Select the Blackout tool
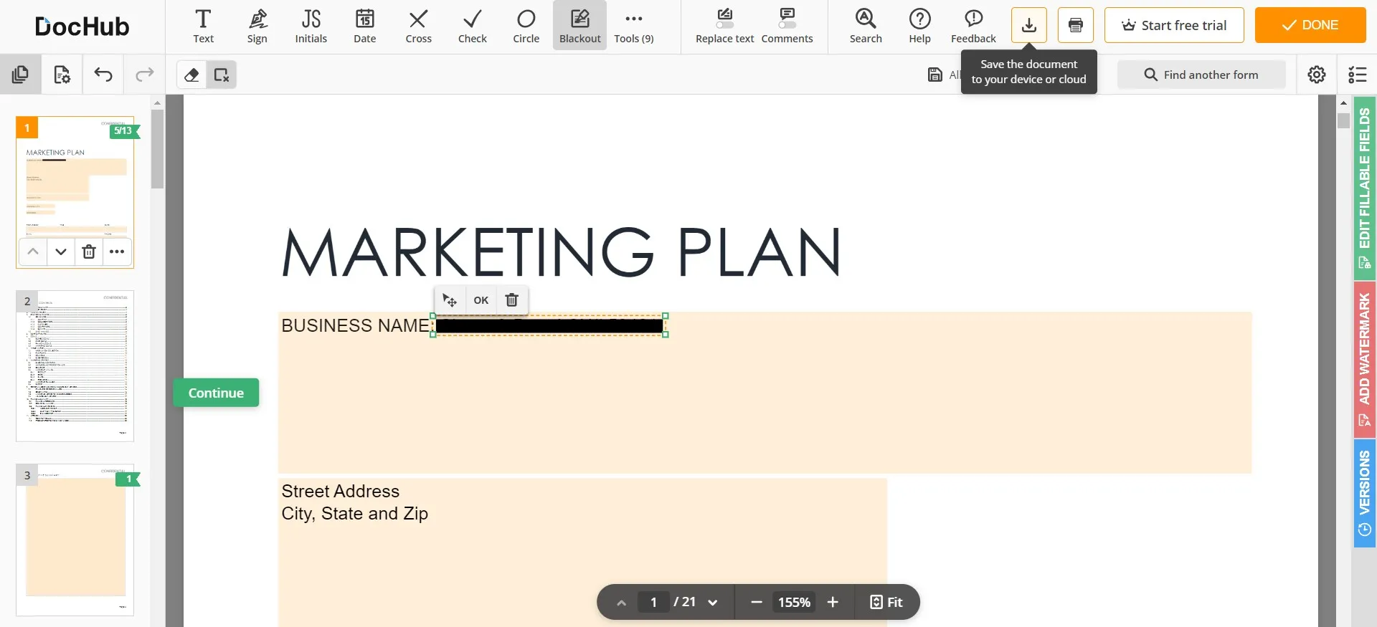Viewport: 1377px width, 627px height. [x=579, y=26]
